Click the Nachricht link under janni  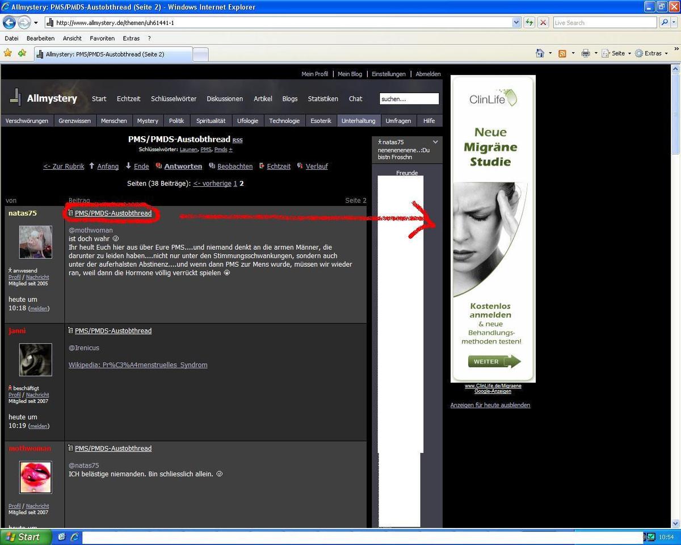(37, 395)
